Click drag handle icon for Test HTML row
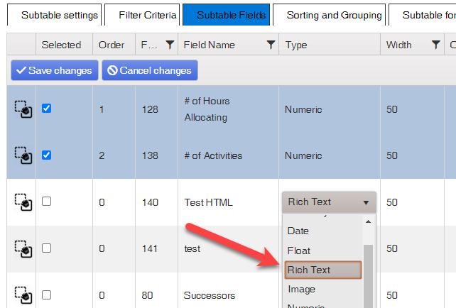The width and height of the screenshot is (456, 308). coord(23,202)
